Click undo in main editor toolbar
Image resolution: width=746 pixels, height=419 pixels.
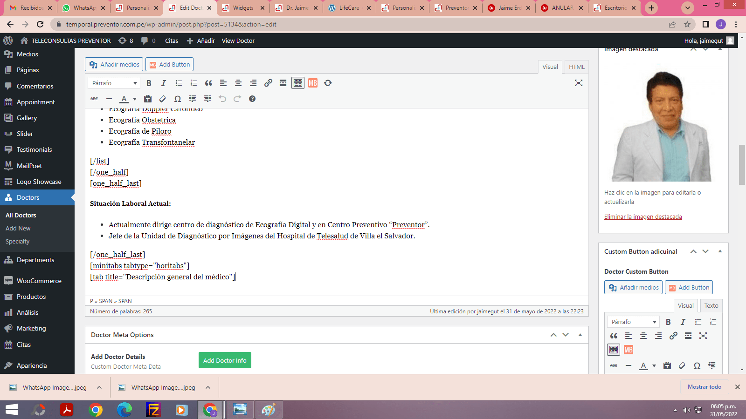222,99
